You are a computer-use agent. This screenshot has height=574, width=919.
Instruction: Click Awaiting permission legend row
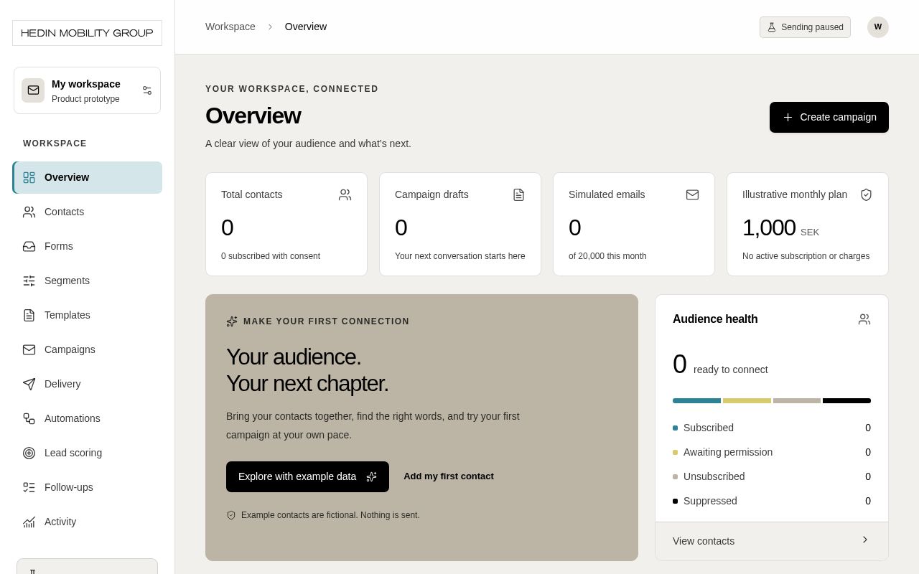point(772,452)
